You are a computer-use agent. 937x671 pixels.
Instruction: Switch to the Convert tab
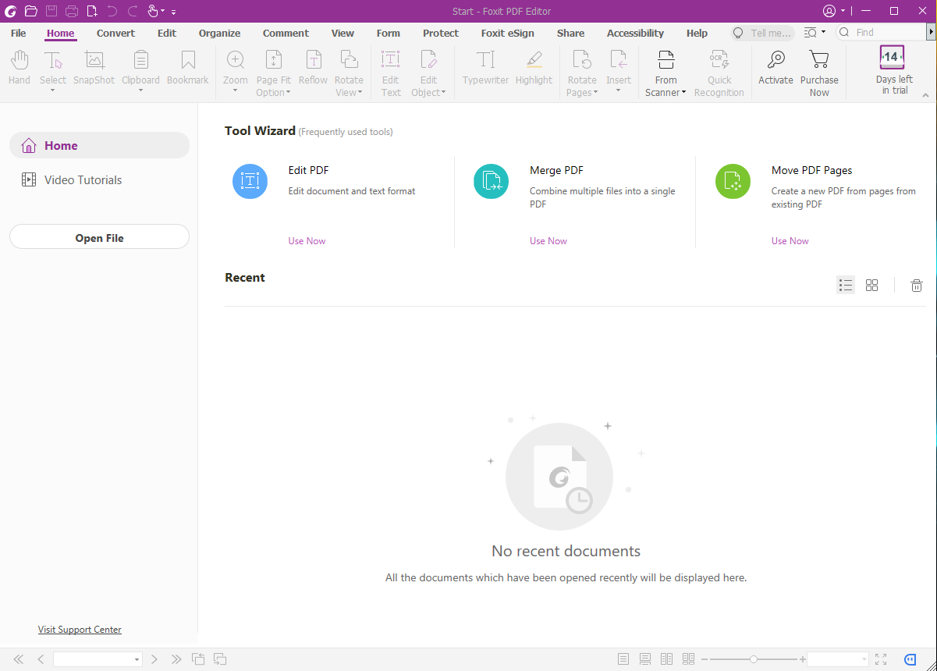[x=115, y=33]
